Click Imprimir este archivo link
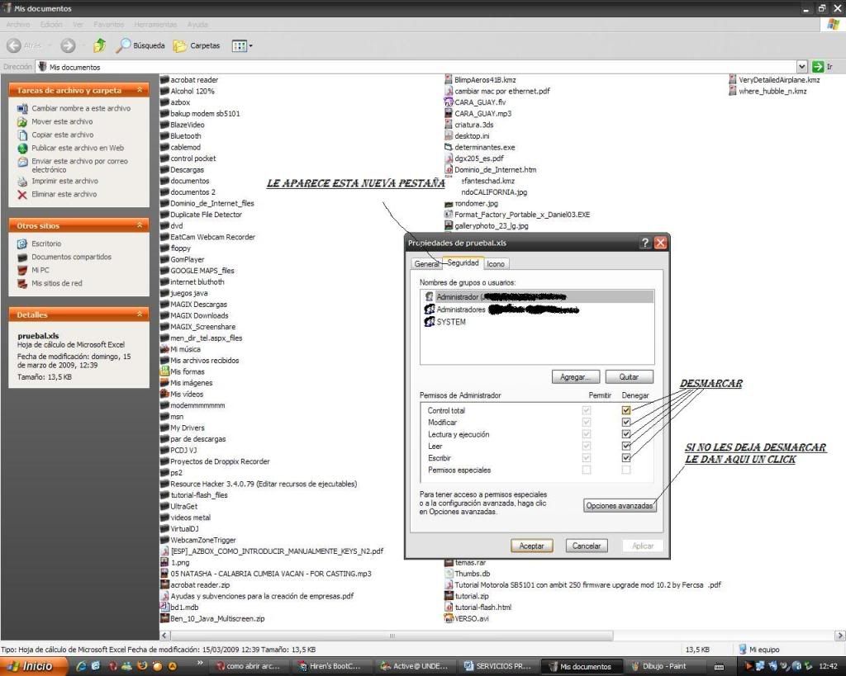Screen dimensions: 846x676 coord(64,181)
